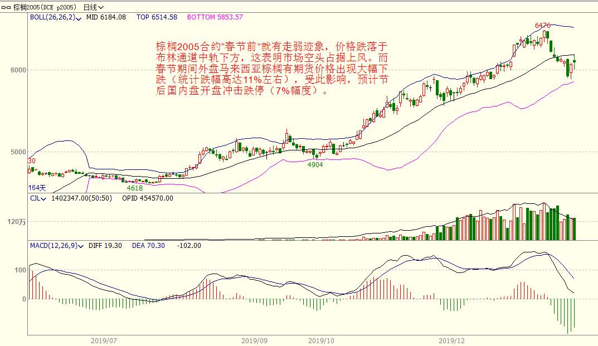Click the 2019/09 date on time axis
This screenshot has height=346, width=598.
pos(254,340)
